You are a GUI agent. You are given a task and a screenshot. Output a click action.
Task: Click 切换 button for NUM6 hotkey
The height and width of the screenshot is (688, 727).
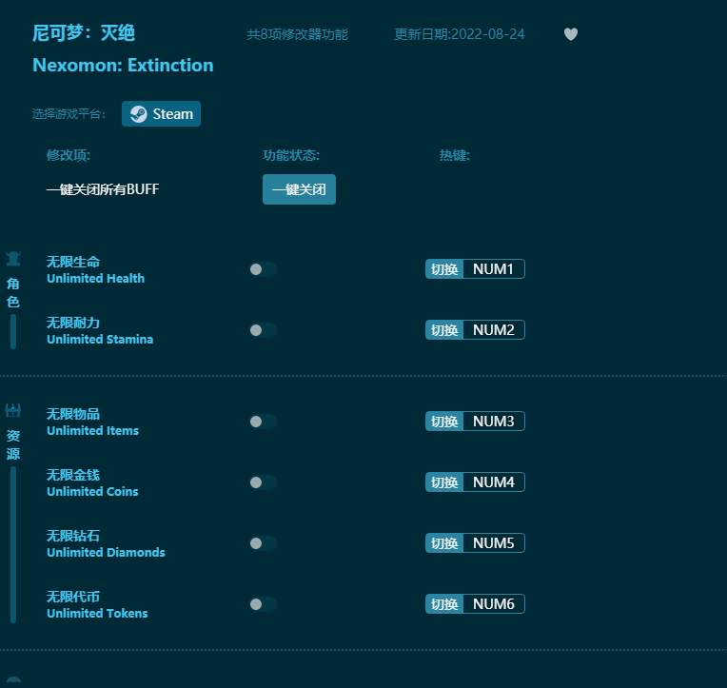pyautogui.click(x=444, y=603)
